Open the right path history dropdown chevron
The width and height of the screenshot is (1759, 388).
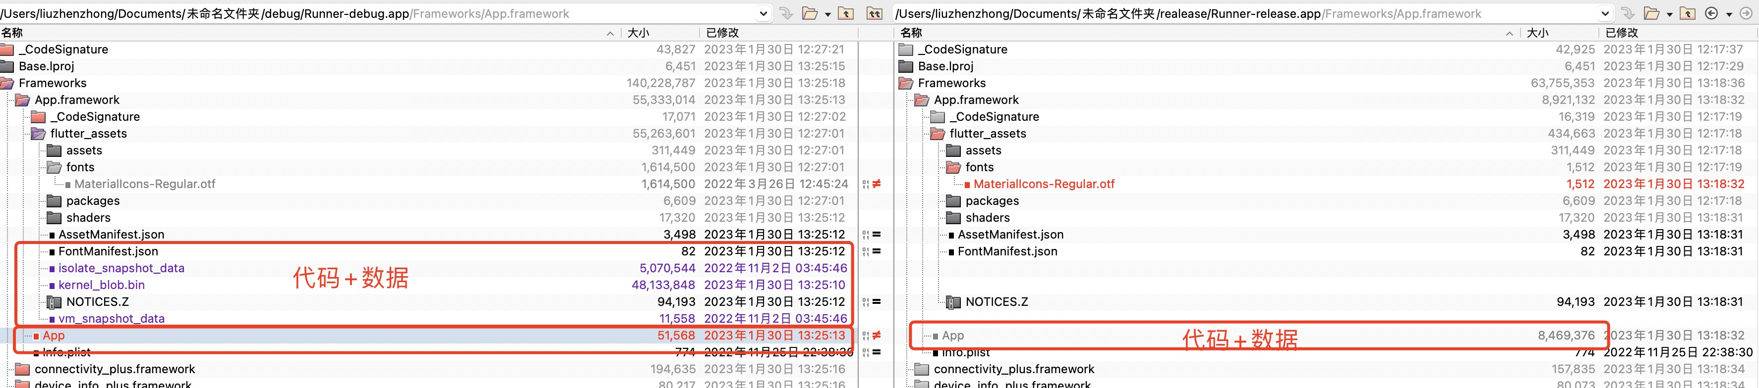(x=1605, y=14)
